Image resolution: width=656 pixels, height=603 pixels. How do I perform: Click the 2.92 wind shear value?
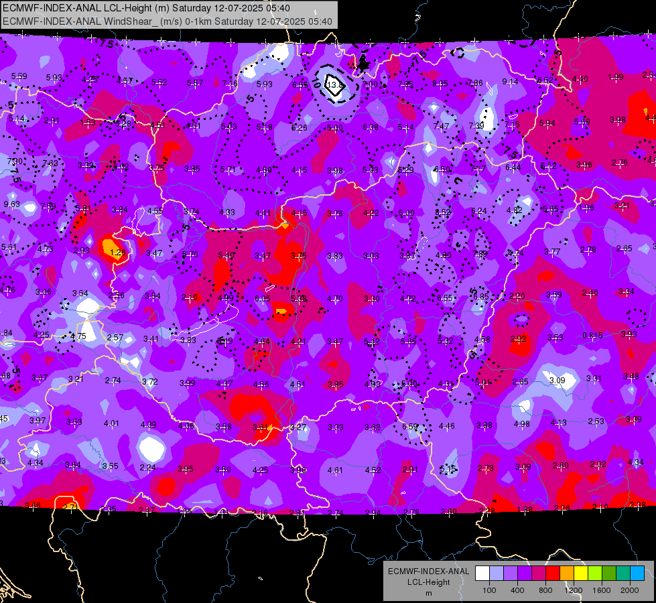(518, 339)
